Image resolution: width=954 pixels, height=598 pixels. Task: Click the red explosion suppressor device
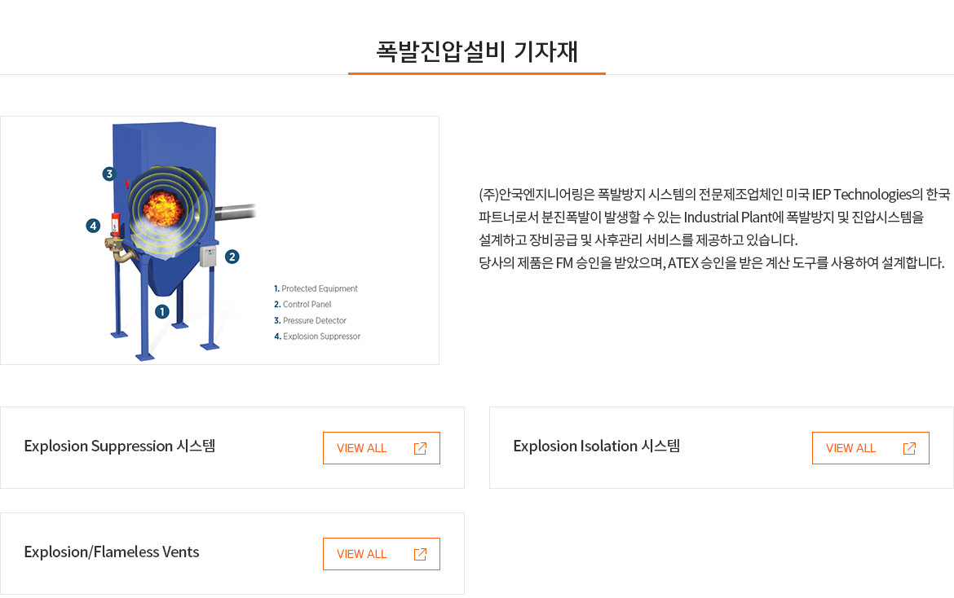click(x=115, y=224)
